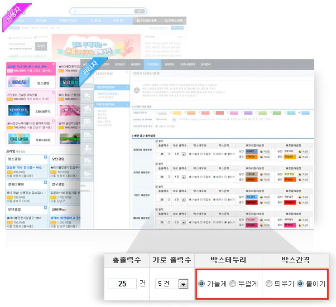Open the jQuery UI Theme dropdown

pyautogui.click(x=165, y=119)
